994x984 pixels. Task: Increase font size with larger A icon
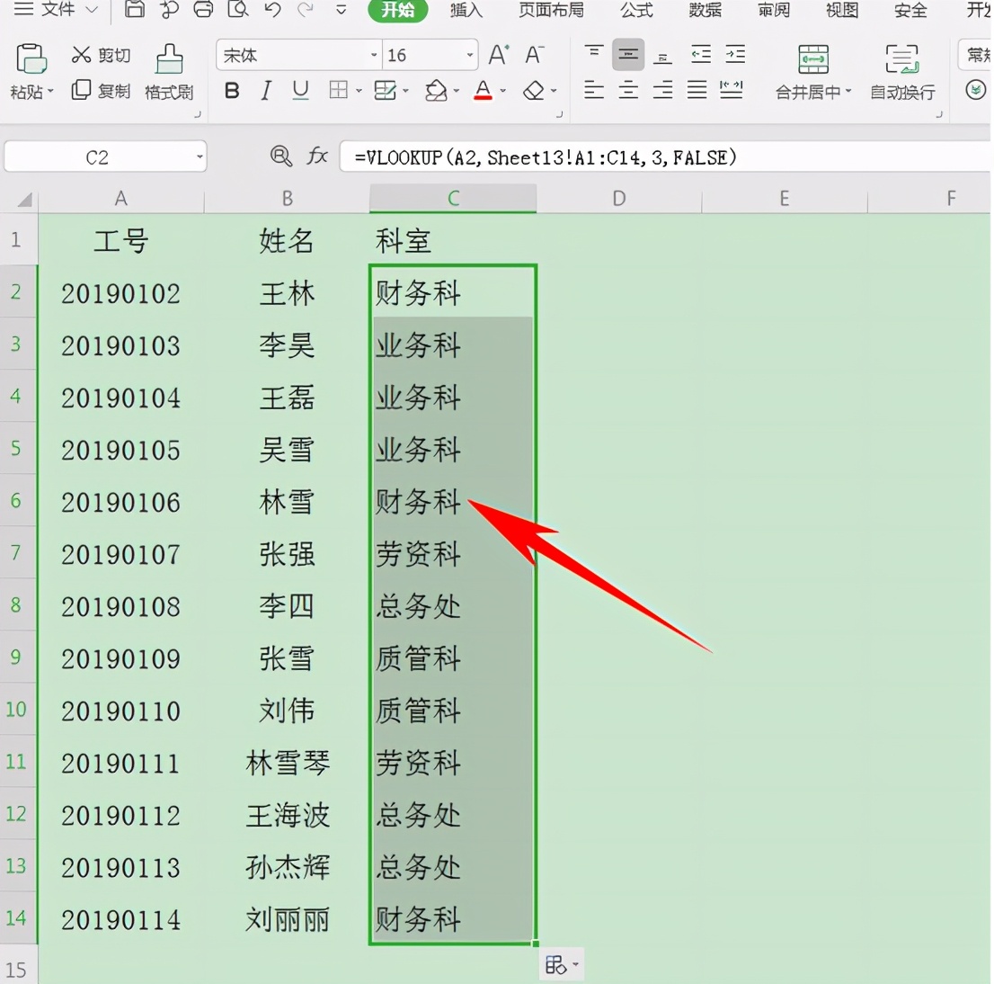[x=498, y=55]
